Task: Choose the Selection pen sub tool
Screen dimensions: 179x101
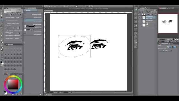Action: [33, 27]
